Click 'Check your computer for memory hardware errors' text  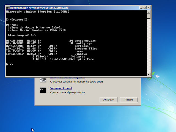point(77,82)
